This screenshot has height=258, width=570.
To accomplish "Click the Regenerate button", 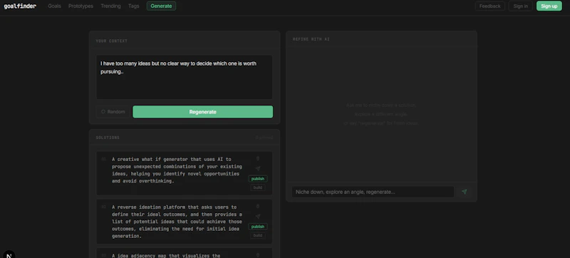I will [x=203, y=112].
